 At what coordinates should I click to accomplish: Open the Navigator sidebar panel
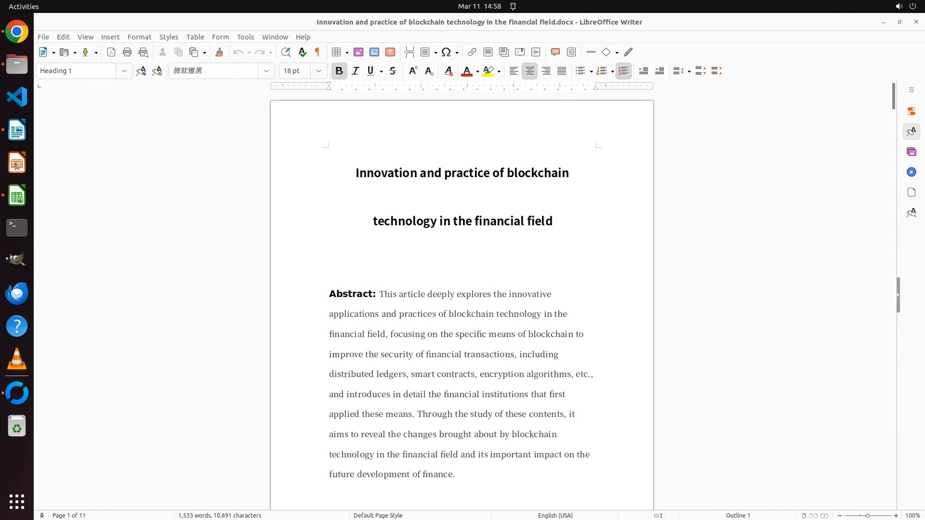tap(911, 172)
